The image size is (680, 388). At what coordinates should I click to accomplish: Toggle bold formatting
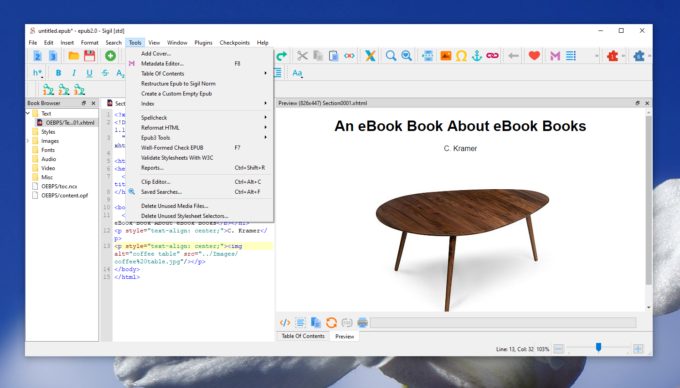click(58, 73)
